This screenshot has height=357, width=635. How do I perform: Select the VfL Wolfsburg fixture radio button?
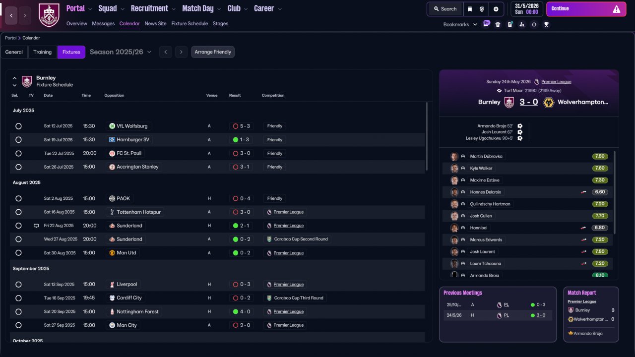[18, 126]
